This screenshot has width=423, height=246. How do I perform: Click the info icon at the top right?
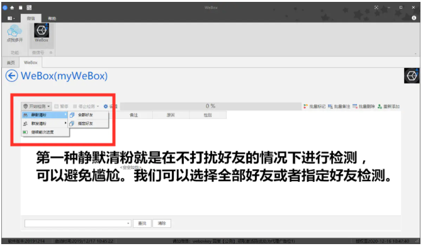point(414,18)
